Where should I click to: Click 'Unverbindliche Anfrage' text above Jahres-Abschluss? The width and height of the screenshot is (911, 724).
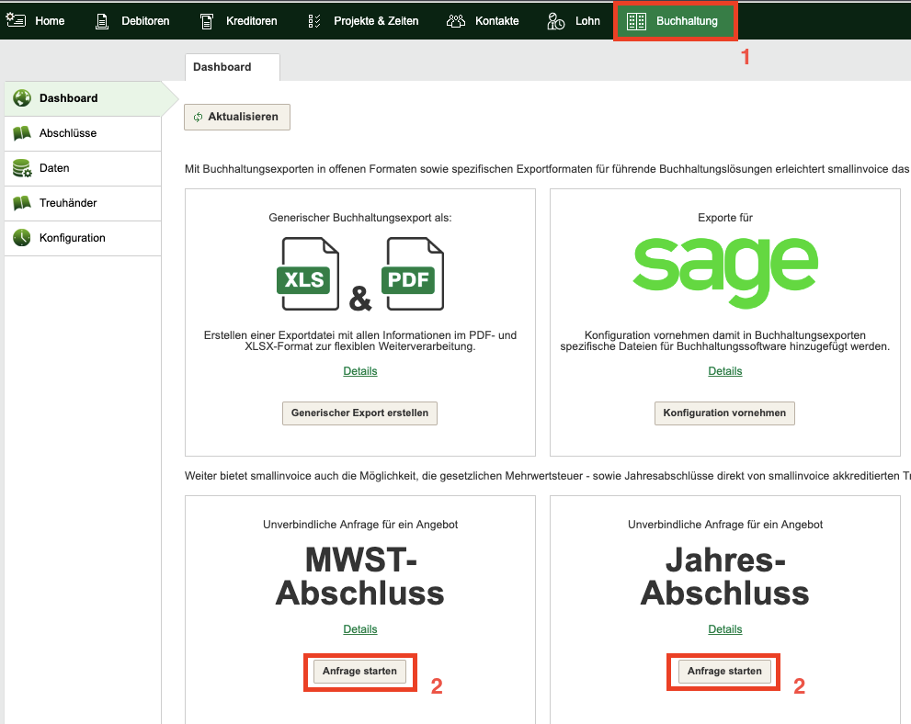coord(725,525)
